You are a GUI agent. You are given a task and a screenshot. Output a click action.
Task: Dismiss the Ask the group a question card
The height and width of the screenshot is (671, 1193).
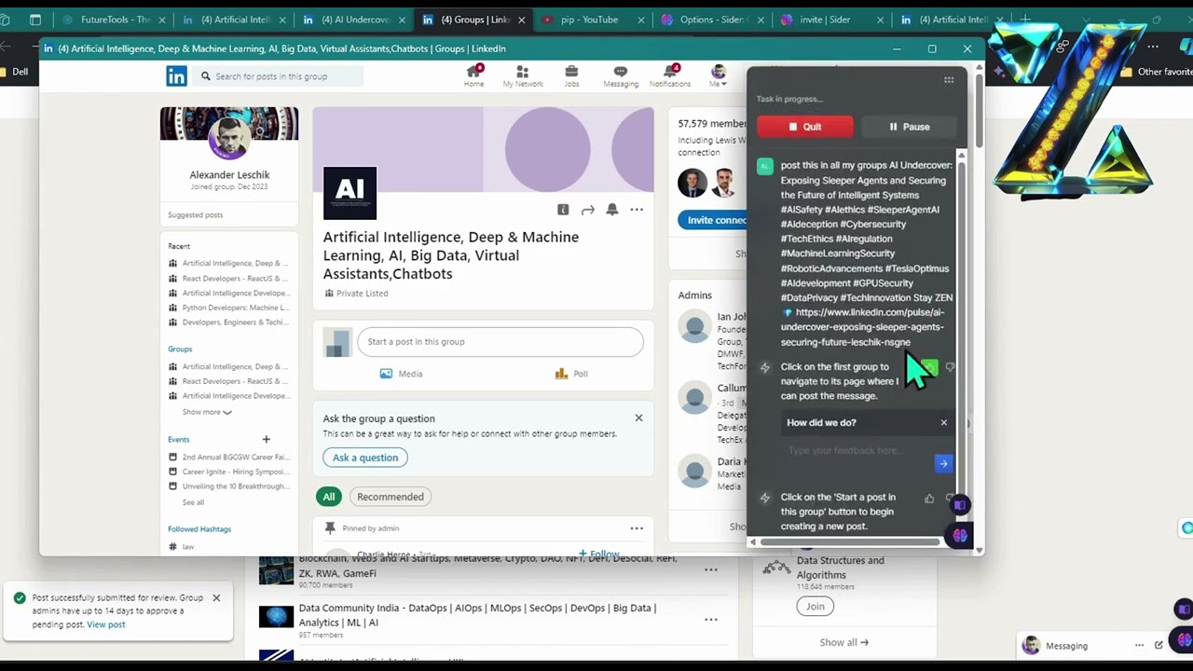pyautogui.click(x=638, y=418)
